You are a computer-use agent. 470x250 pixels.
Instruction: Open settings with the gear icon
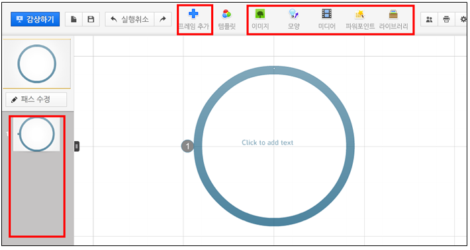463,19
